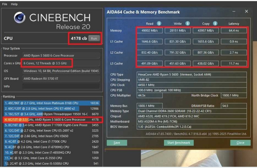Screen dimensions: 257x168
Task: Open the File menu
Action: (x=5, y=4)
